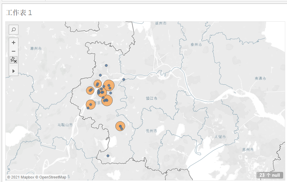This screenshot has width=287, height=182.
Task: Select the 滁州市 map label
Action: tap(36, 48)
